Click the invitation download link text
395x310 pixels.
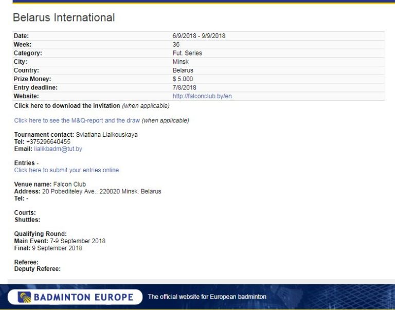(67, 106)
